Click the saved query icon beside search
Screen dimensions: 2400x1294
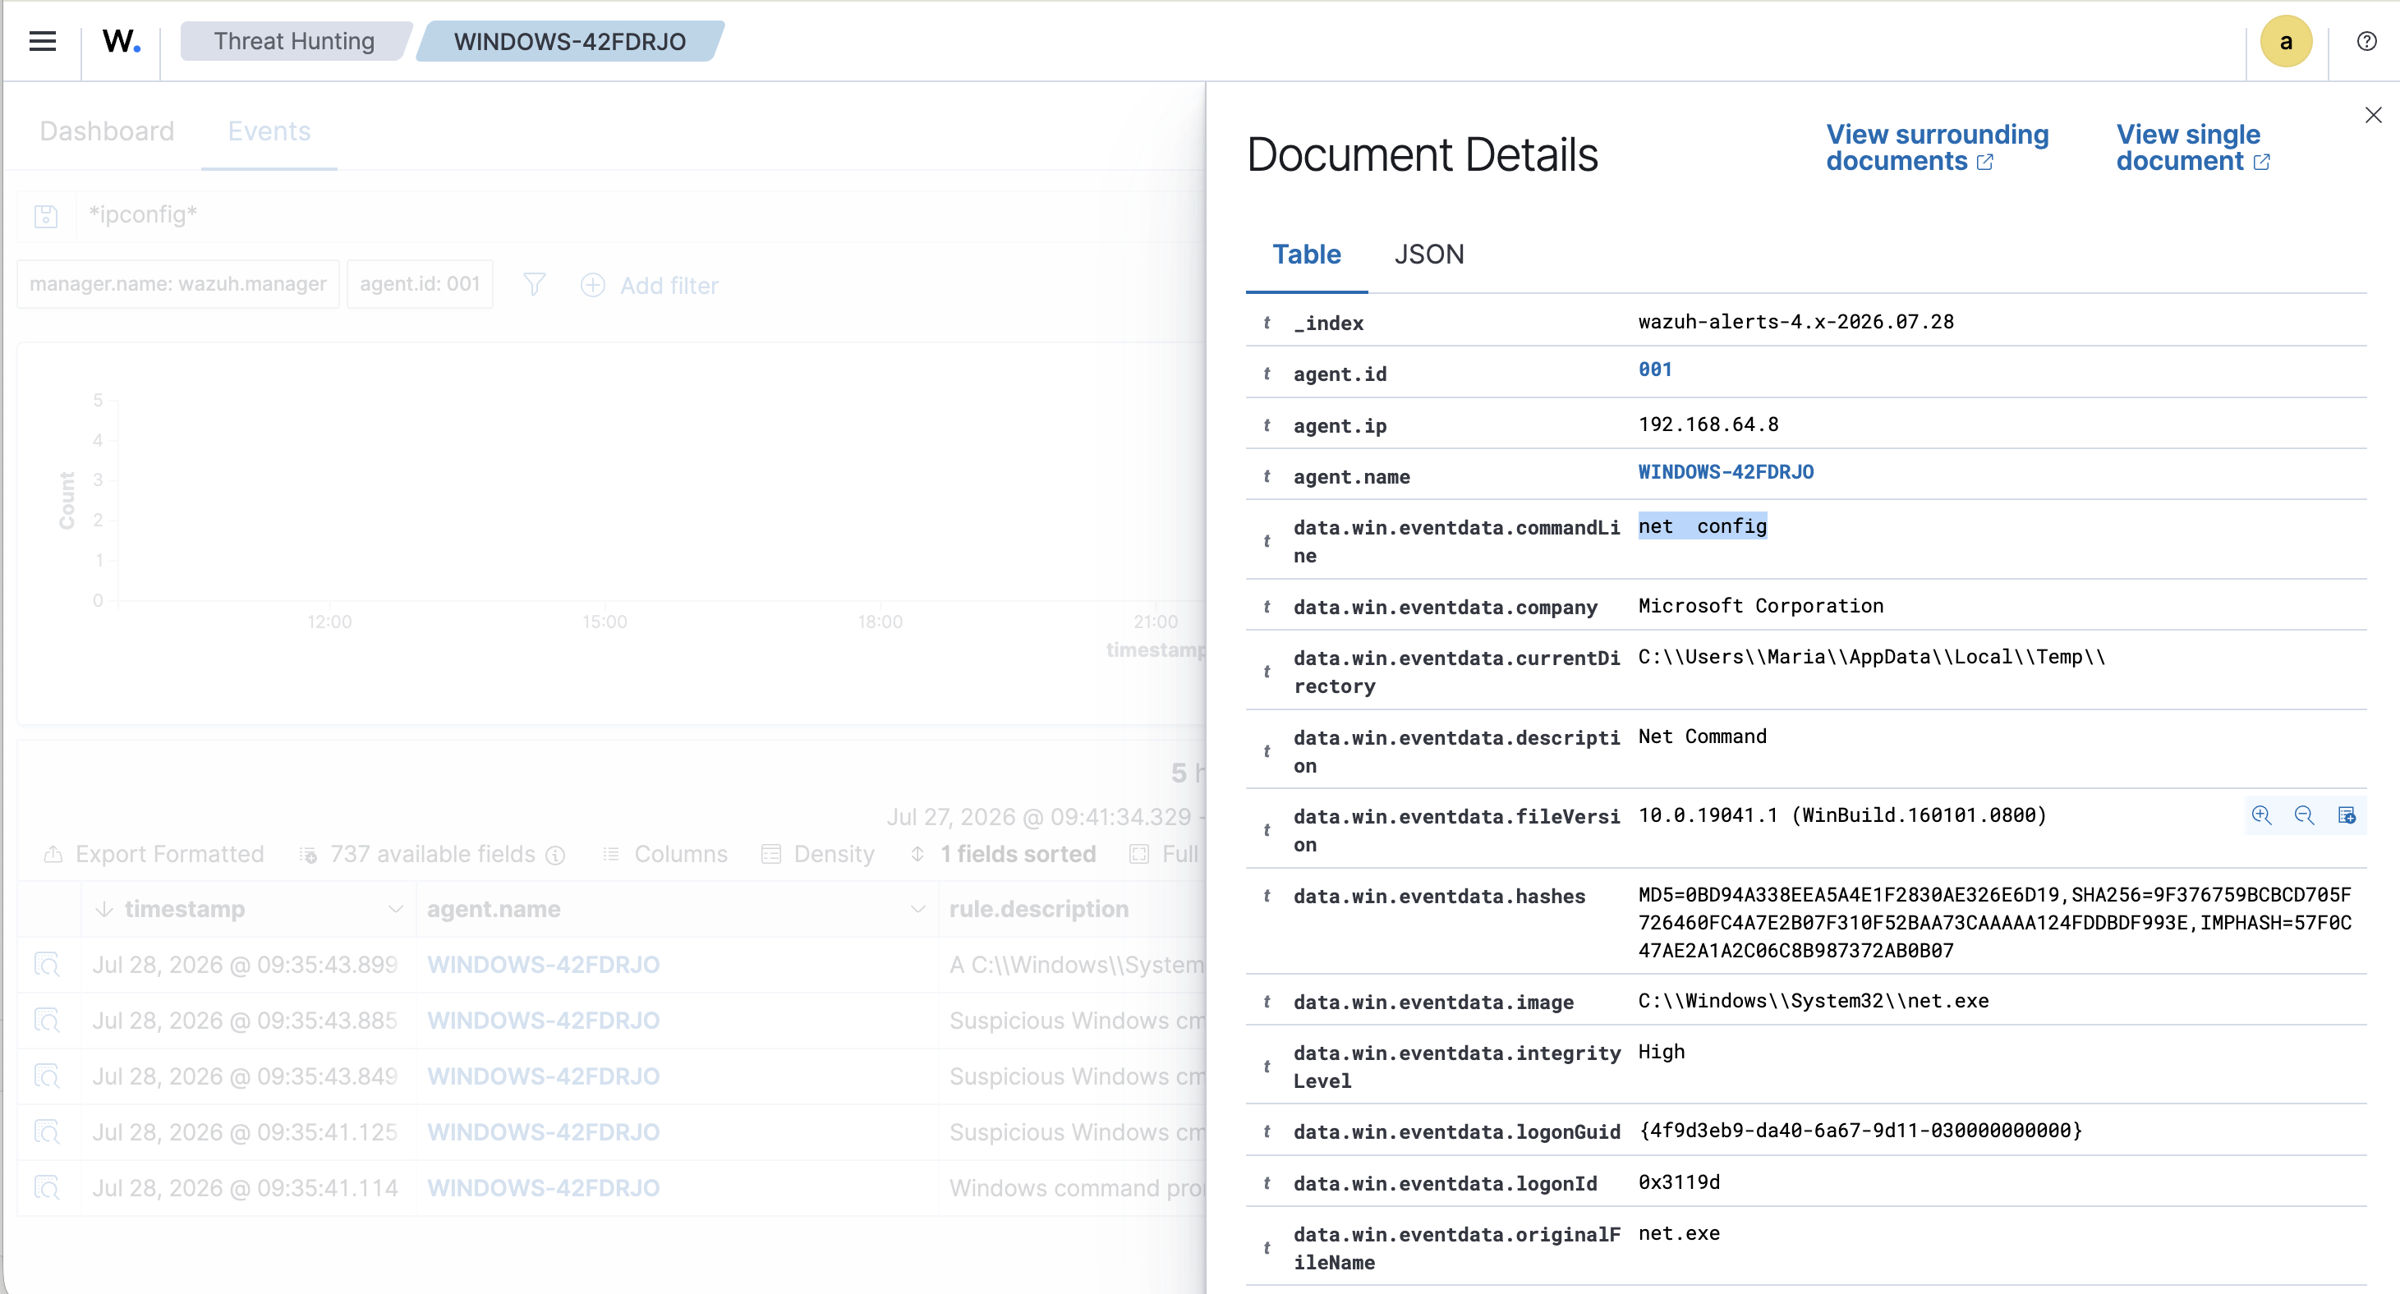46,216
